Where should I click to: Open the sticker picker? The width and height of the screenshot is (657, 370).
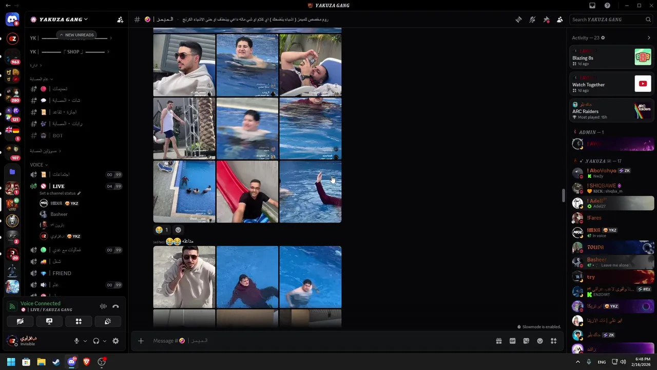[526, 341]
